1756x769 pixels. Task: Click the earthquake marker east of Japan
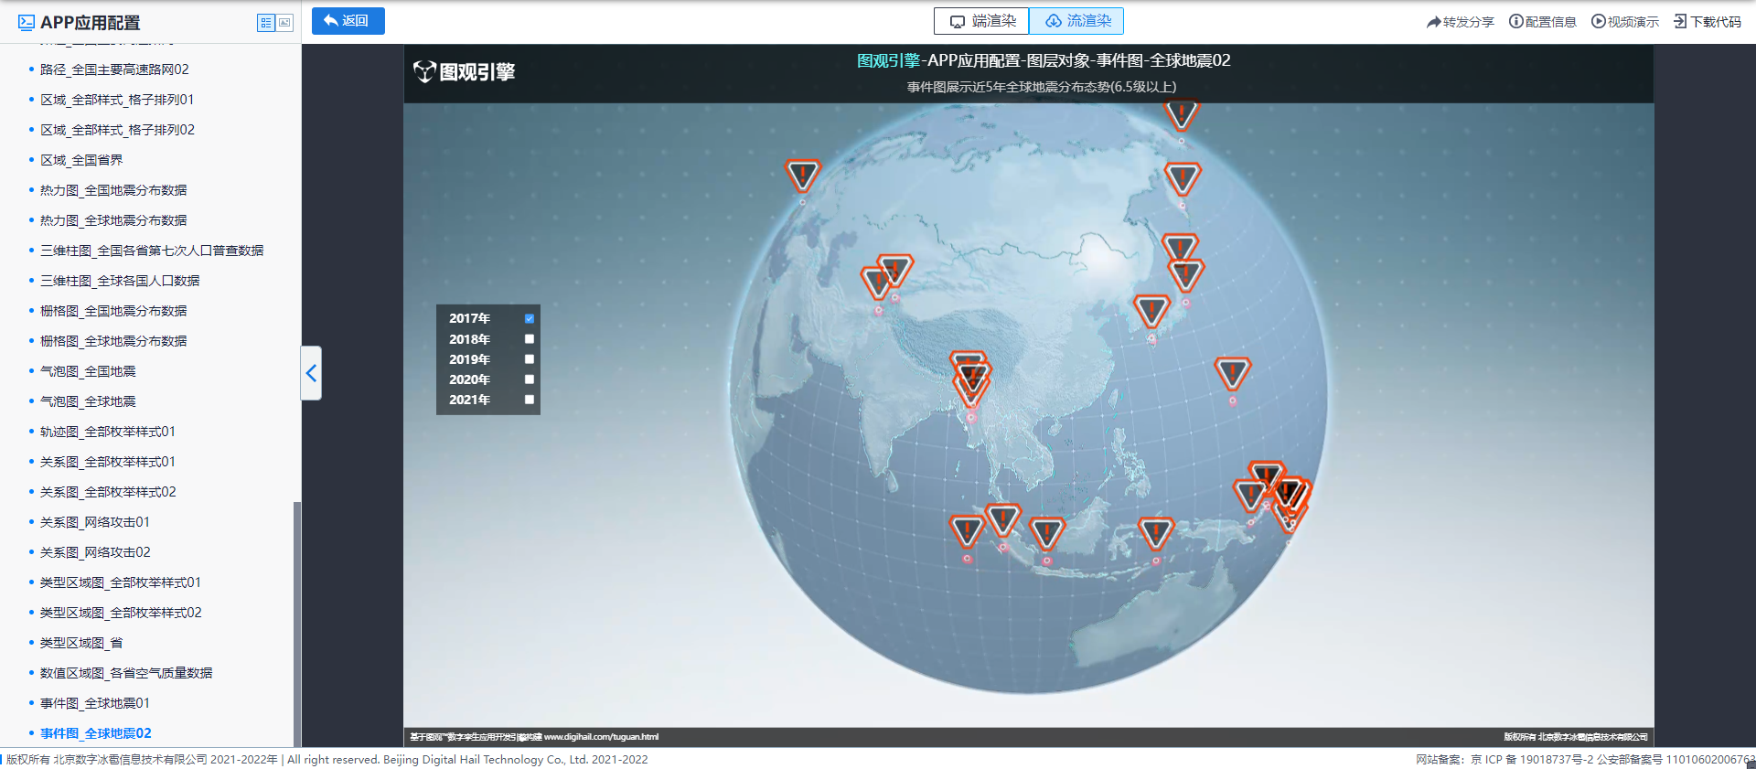[x=1232, y=373]
